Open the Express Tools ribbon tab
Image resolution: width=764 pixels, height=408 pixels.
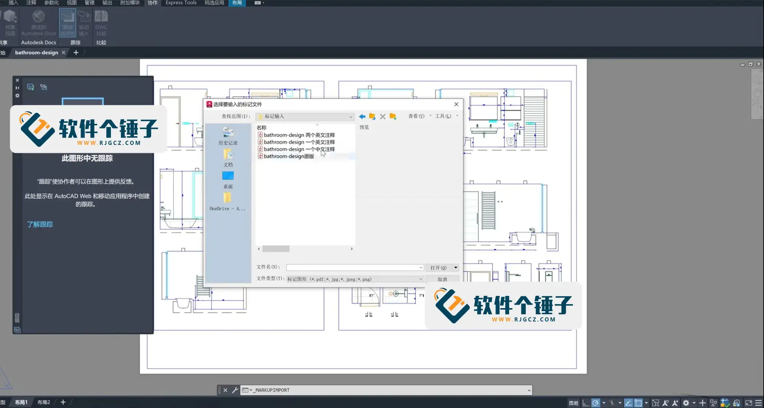coord(181,3)
